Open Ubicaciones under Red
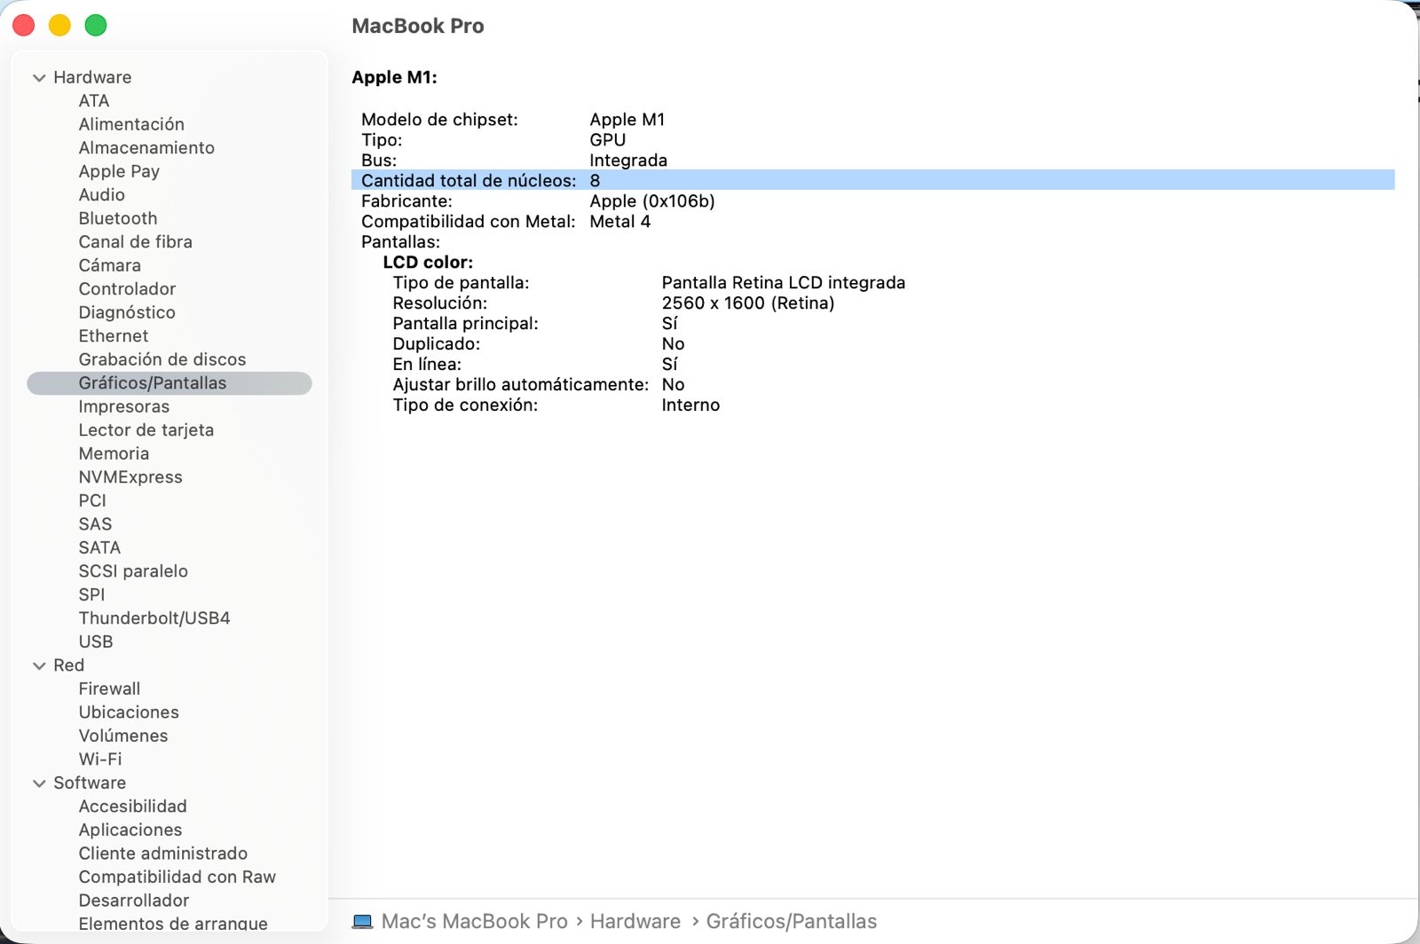The height and width of the screenshot is (944, 1420). click(x=129, y=712)
